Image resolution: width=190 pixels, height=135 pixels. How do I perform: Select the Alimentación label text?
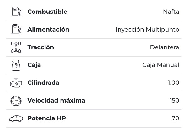click(48, 30)
